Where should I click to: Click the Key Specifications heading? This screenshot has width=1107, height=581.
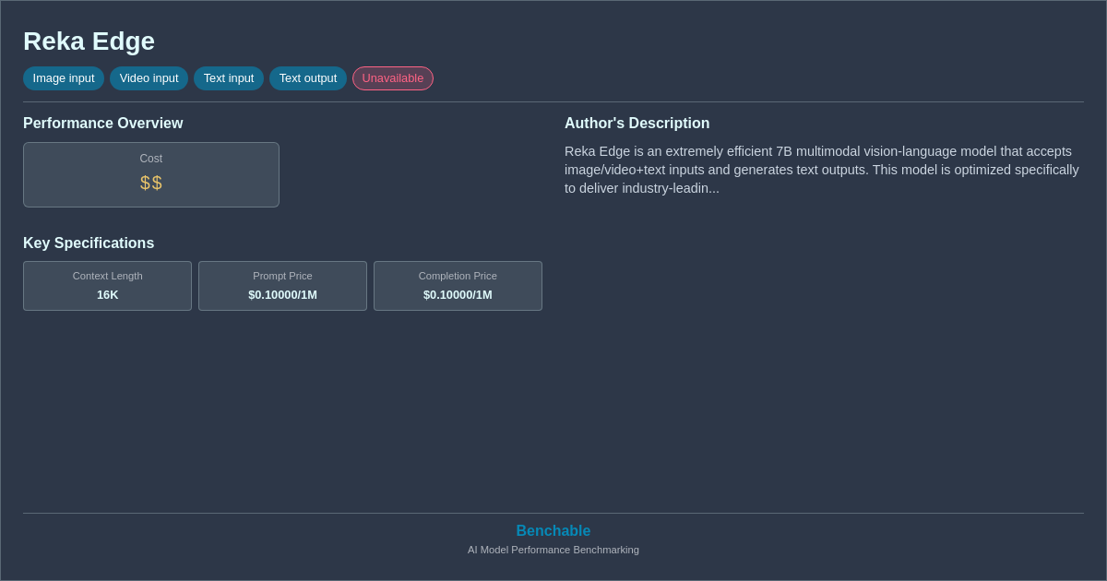89,243
